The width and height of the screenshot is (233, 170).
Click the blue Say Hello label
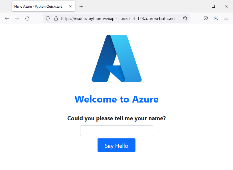coord(116,145)
